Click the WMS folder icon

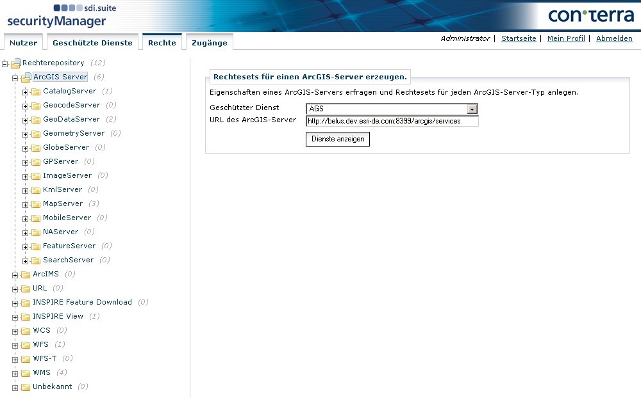pos(26,373)
